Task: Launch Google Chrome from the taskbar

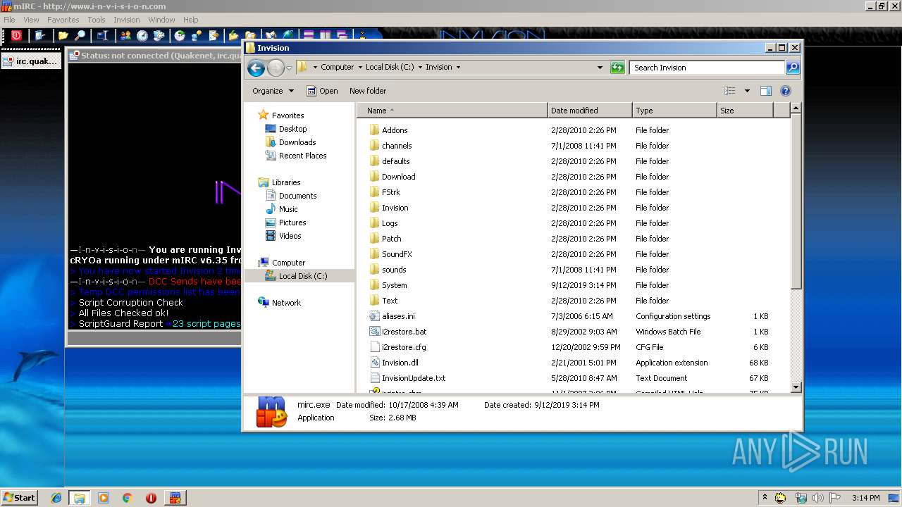Action: tap(127, 498)
